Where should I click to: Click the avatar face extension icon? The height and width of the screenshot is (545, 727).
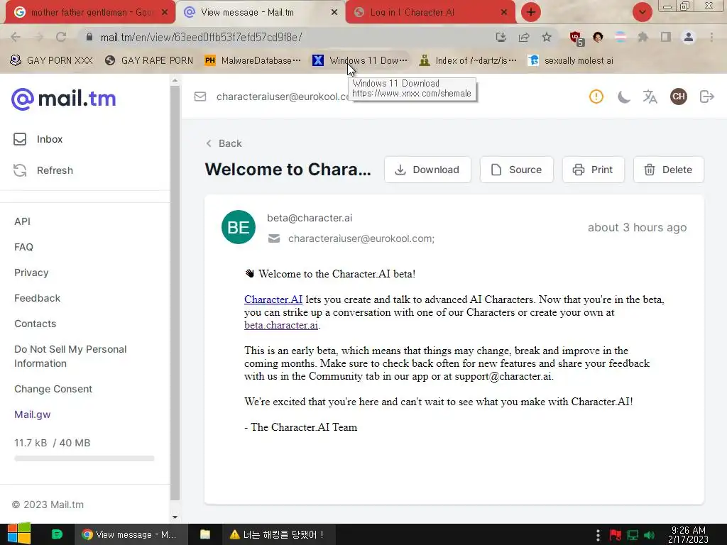pyautogui.click(x=598, y=37)
